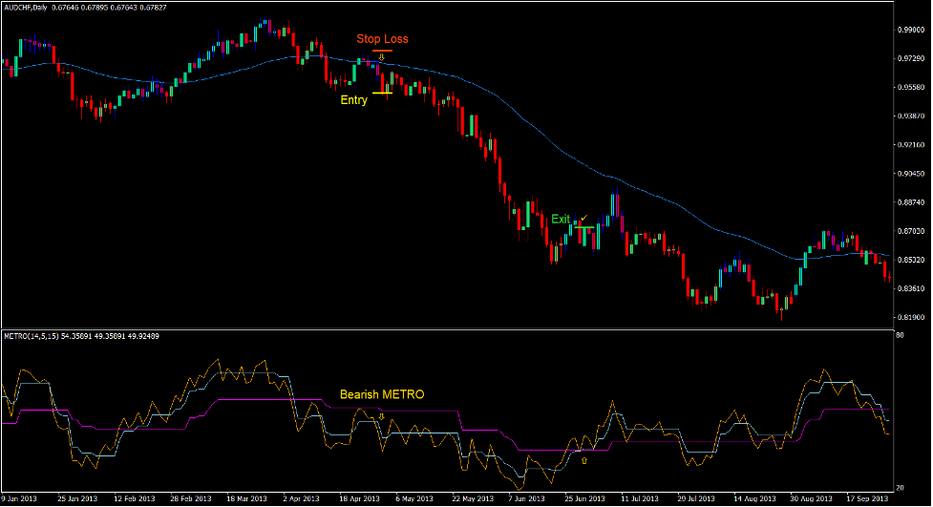Click the 7 Jun 2013 date label
The image size is (933, 507).
coord(526,498)
